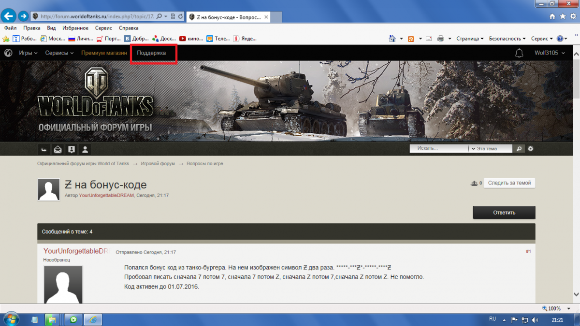580x326 pixels.
Task: Click the add-to-favorites star on favorites bar
Action: [6, 39]
